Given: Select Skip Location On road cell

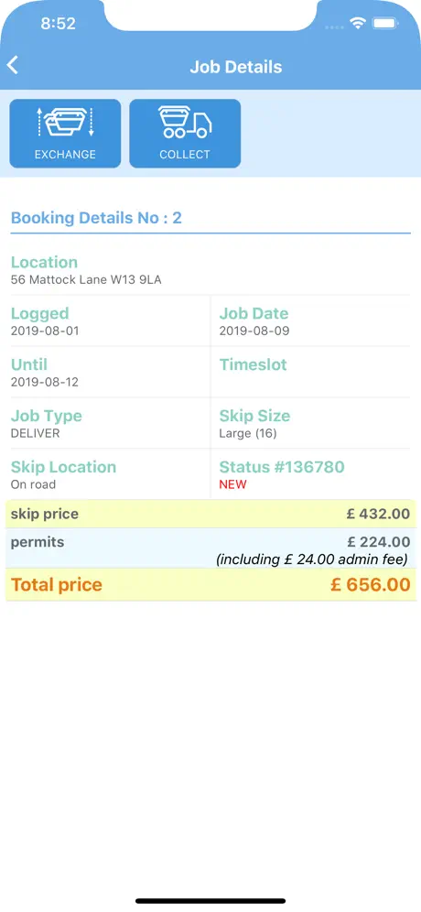Looking at the screenshot, I should 108,474.
